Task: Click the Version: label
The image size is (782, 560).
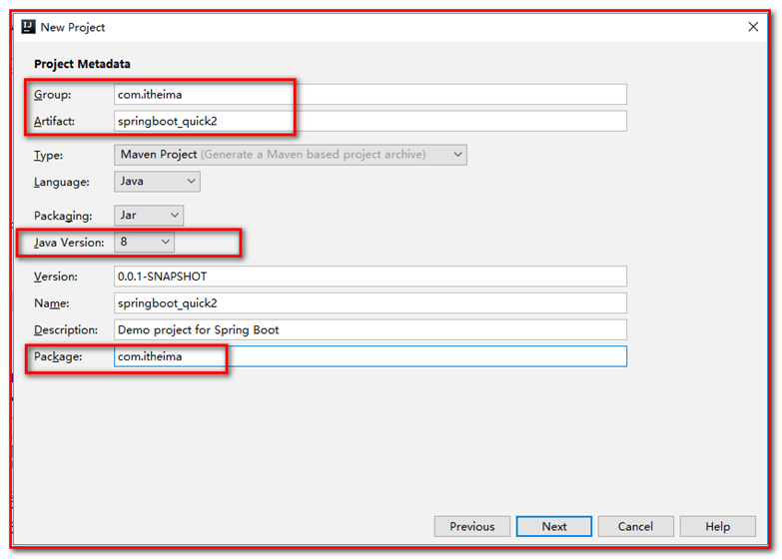Action: point(55,277)
